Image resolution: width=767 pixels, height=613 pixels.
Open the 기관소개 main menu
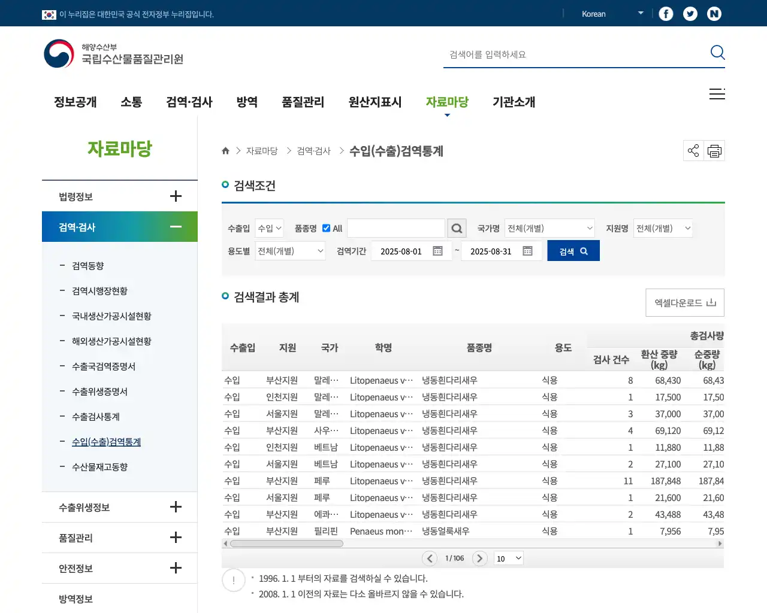(x=514, y=102)
